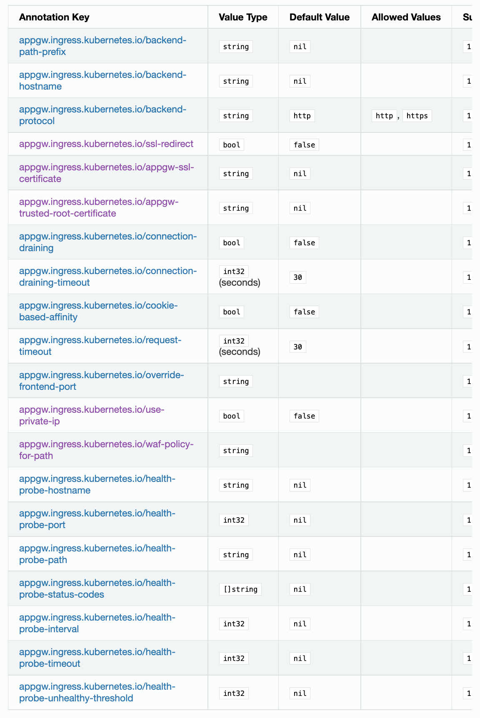Follow the use-private-ip annotation link
The image size is (480, 718).
tap(92, 415)
